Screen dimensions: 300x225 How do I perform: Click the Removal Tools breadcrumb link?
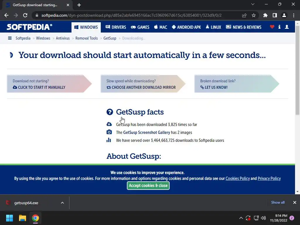(86, 38)
